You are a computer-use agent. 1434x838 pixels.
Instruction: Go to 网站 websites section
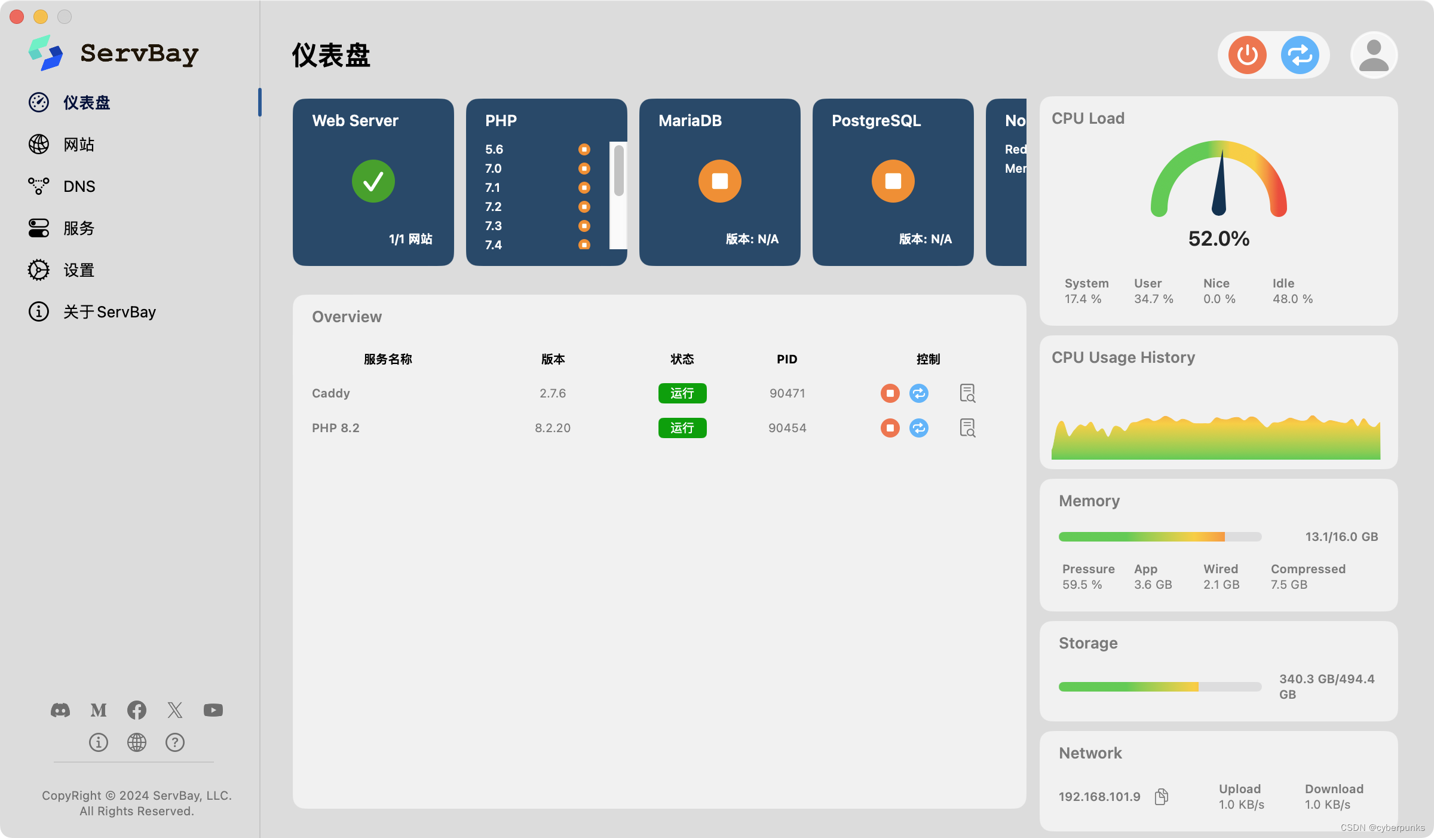click(62, 144)
